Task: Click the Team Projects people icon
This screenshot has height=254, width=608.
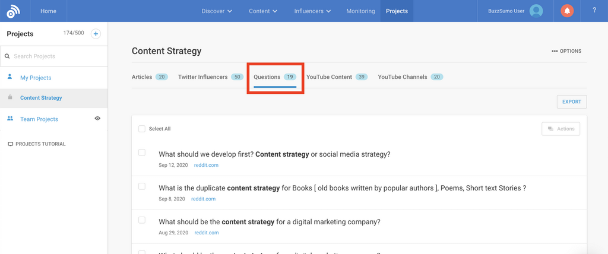Action: [10, 119]
